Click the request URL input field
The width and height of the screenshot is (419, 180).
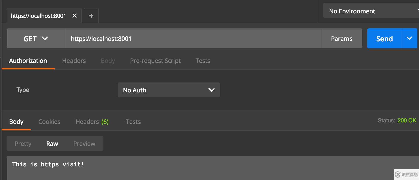point(193,39)
